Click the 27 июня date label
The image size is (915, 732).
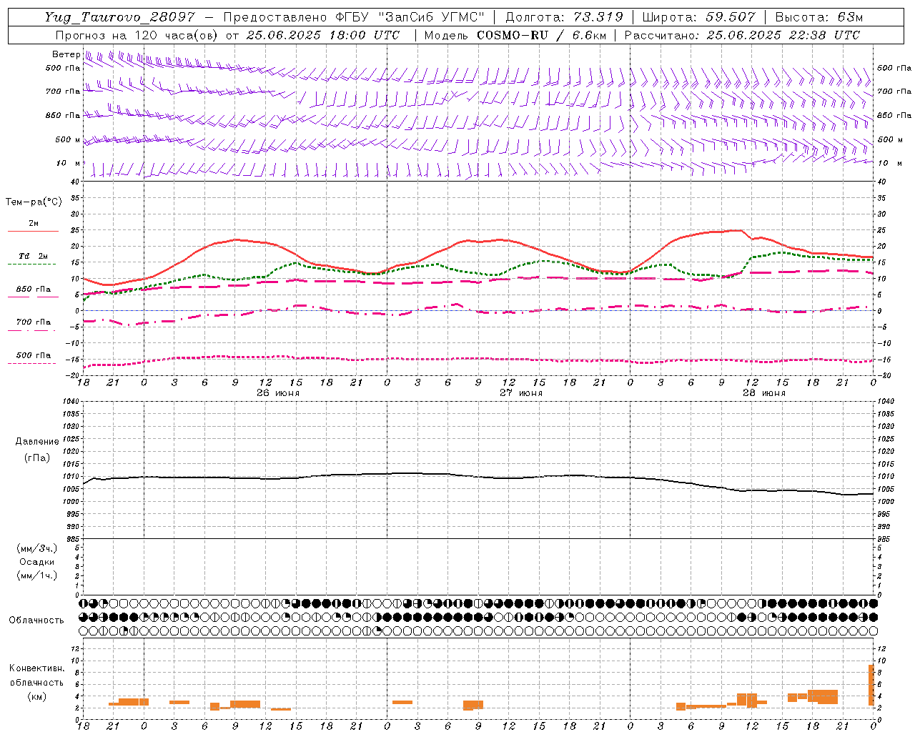coord(521,393)
